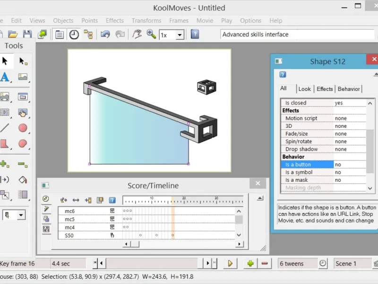
Task: Click the Motion script property
Action: pos(324,118)
